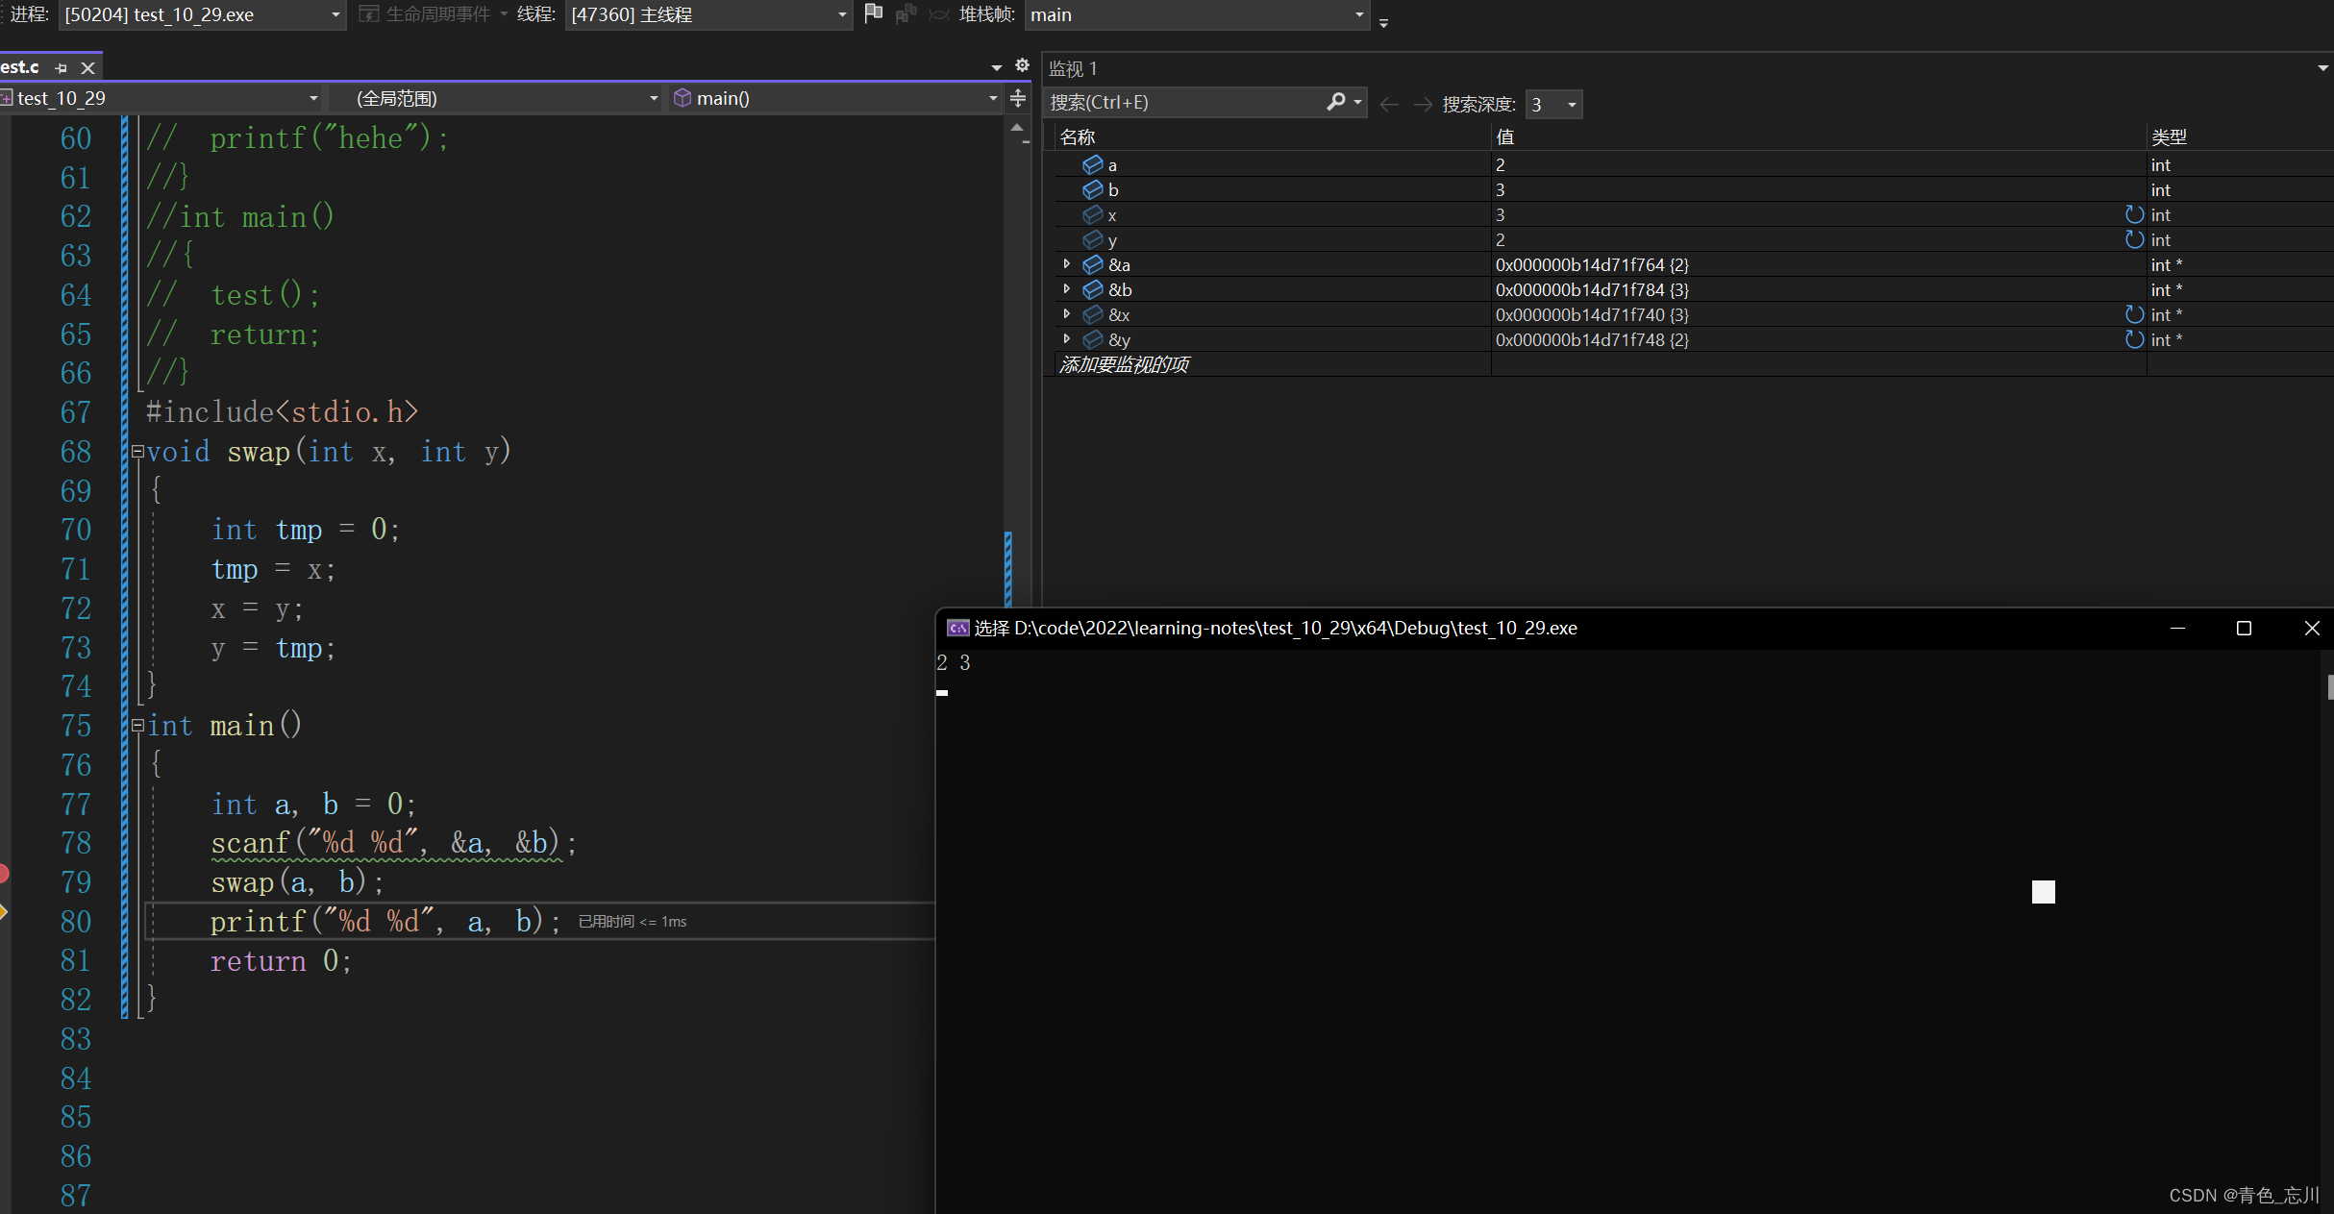Screen dimensions: 2334x1214
Task: Collapse the swap function fold marker
Action: click(137, 451)
